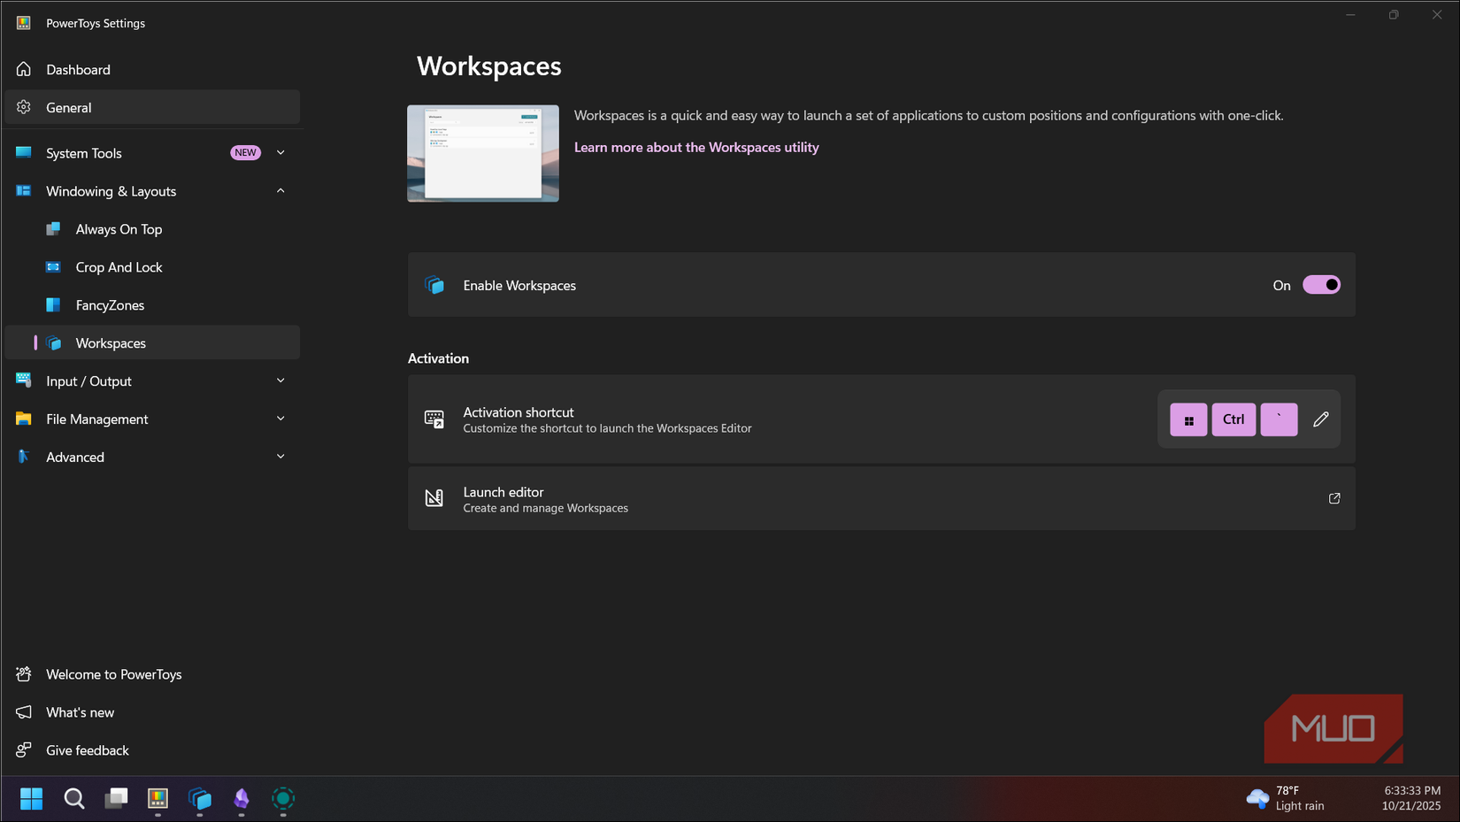The height and width of the screenshot is (822, 1460).
Task: Disable the Enable Workspaces toggle
Action: point(1322,285)
